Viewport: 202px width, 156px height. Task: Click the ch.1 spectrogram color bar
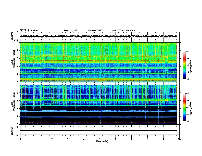pyautogui.click(x=184, y=65)
